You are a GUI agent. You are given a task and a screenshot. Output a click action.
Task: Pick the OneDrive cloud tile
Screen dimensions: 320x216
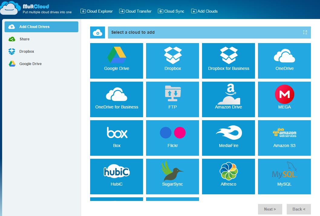pyautogui.click(x=284, y=61)
